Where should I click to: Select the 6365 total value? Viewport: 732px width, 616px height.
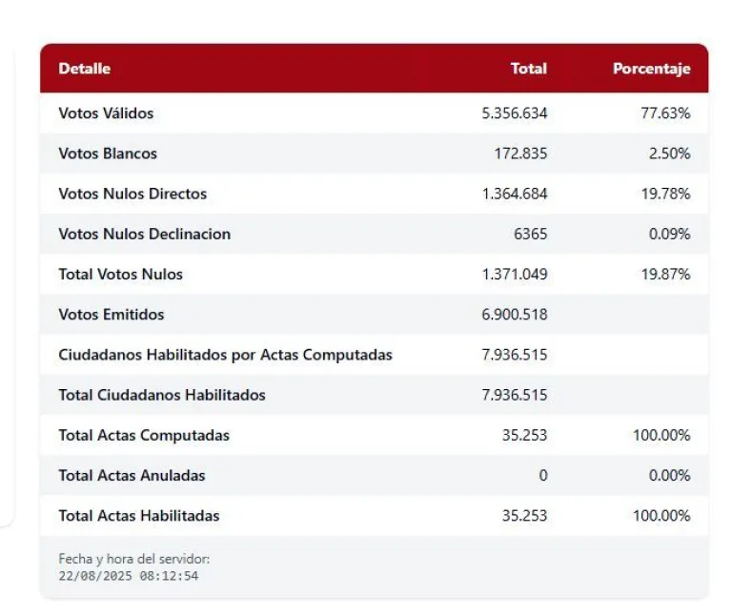coord(530,234)
